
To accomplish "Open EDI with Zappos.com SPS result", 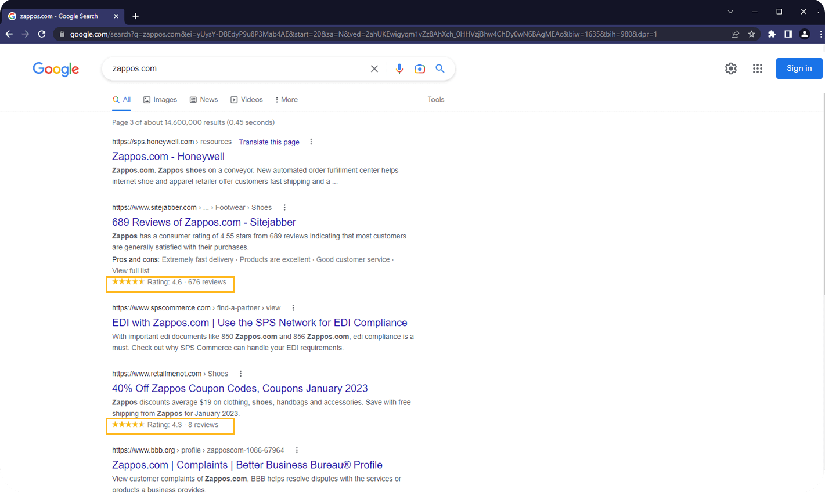I will (x=260, y=323).
